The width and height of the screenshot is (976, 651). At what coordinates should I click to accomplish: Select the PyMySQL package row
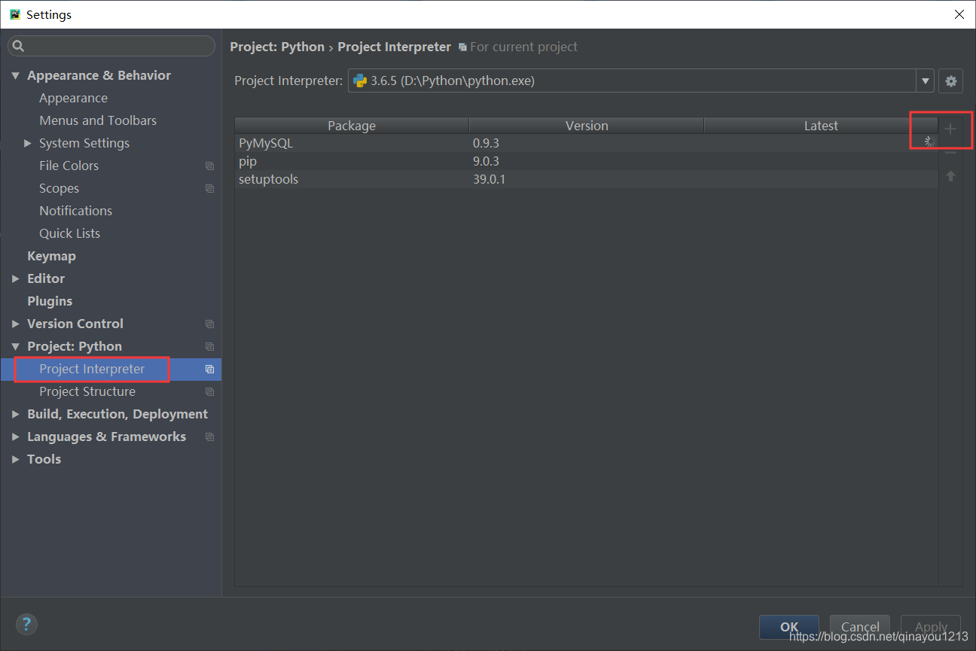pos(586,143)
